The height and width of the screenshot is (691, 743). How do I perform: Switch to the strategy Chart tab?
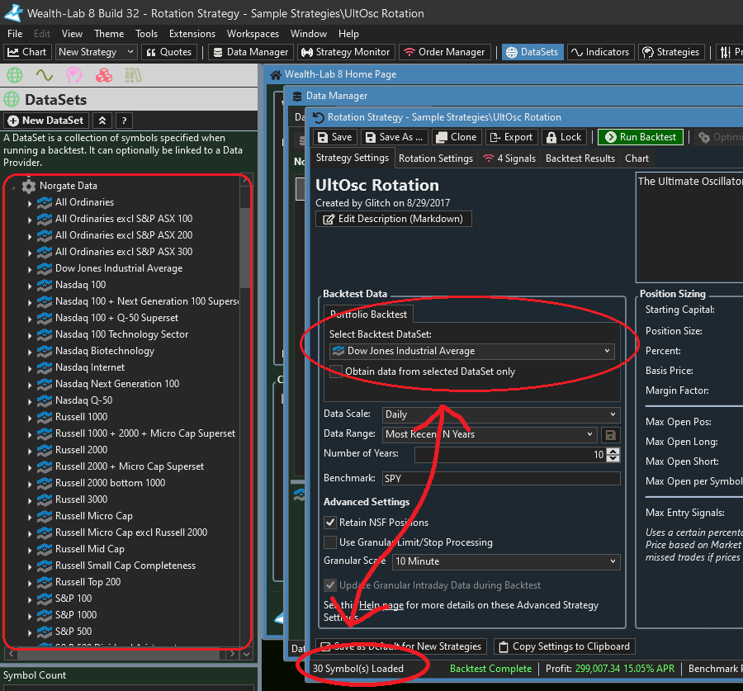click(637, 159)
